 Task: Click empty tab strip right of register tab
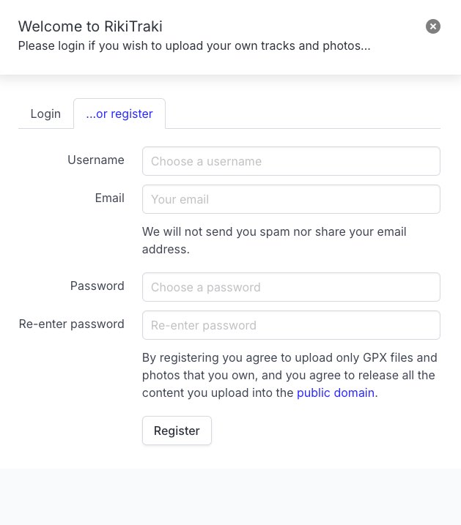pos(300,114)
